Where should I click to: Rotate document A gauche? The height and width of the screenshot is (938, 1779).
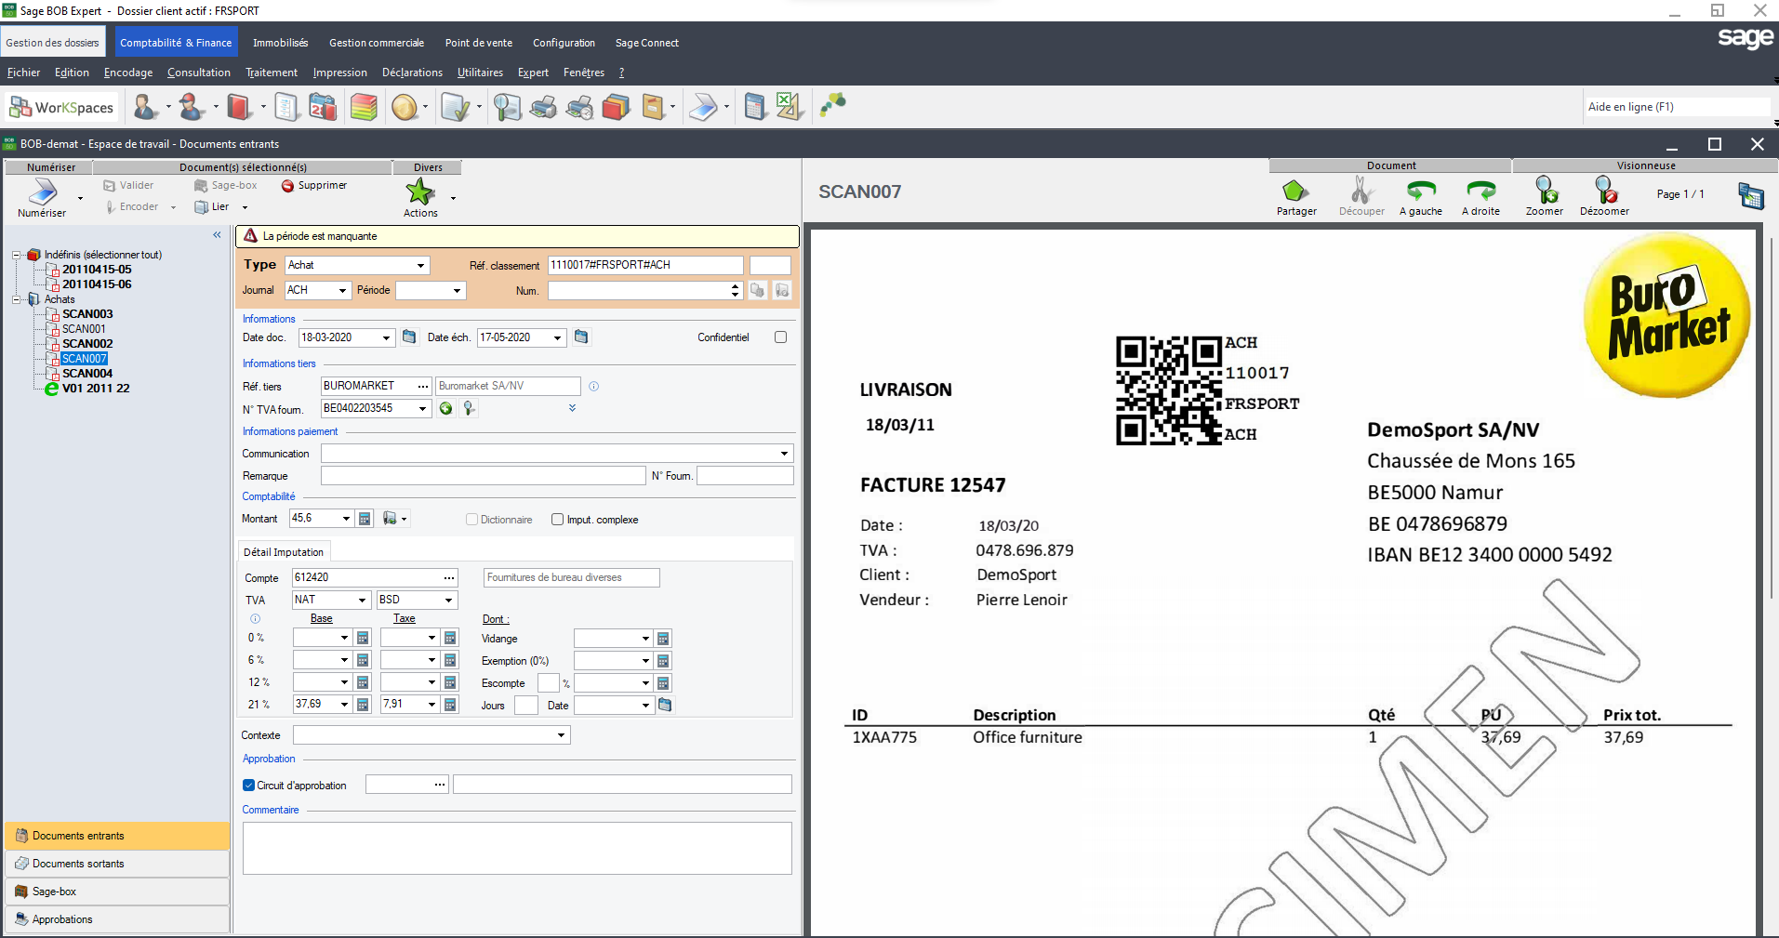[x=1420, y=191]
